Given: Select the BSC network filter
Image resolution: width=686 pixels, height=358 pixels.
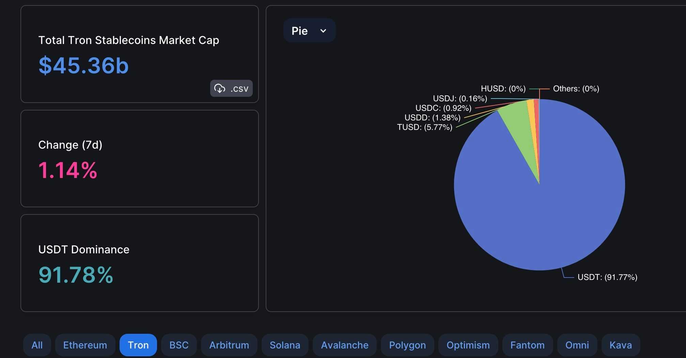Looking at the screenshot, I should 178,345.
